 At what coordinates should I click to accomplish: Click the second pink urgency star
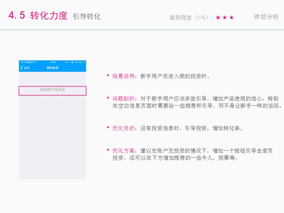pyautogui.click(x=225, y=17)
